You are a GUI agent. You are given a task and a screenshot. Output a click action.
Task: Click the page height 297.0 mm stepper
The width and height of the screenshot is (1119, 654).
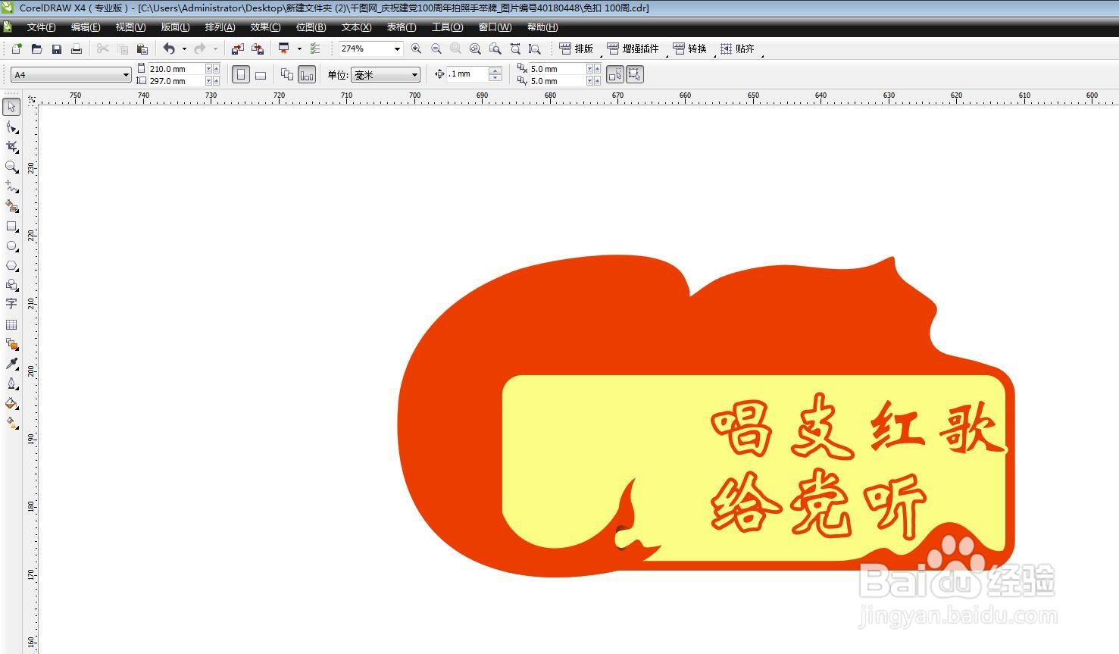tap(213, 80)
